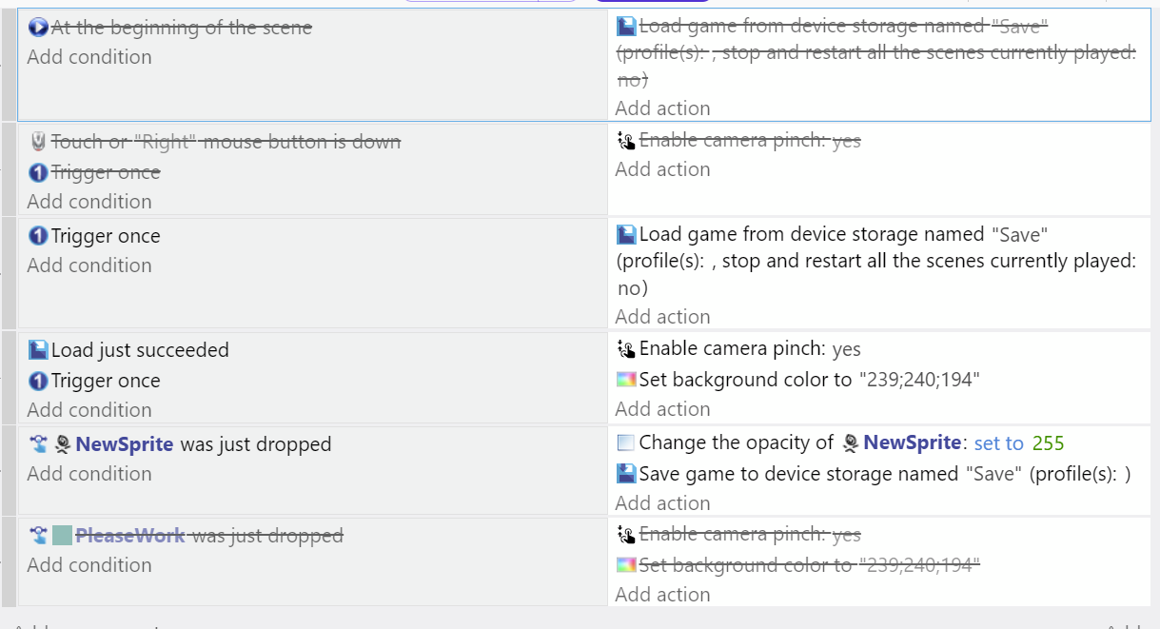Click the icon beside "At the beginning of the scene"

pyautogui.click(x=38, y=28)
